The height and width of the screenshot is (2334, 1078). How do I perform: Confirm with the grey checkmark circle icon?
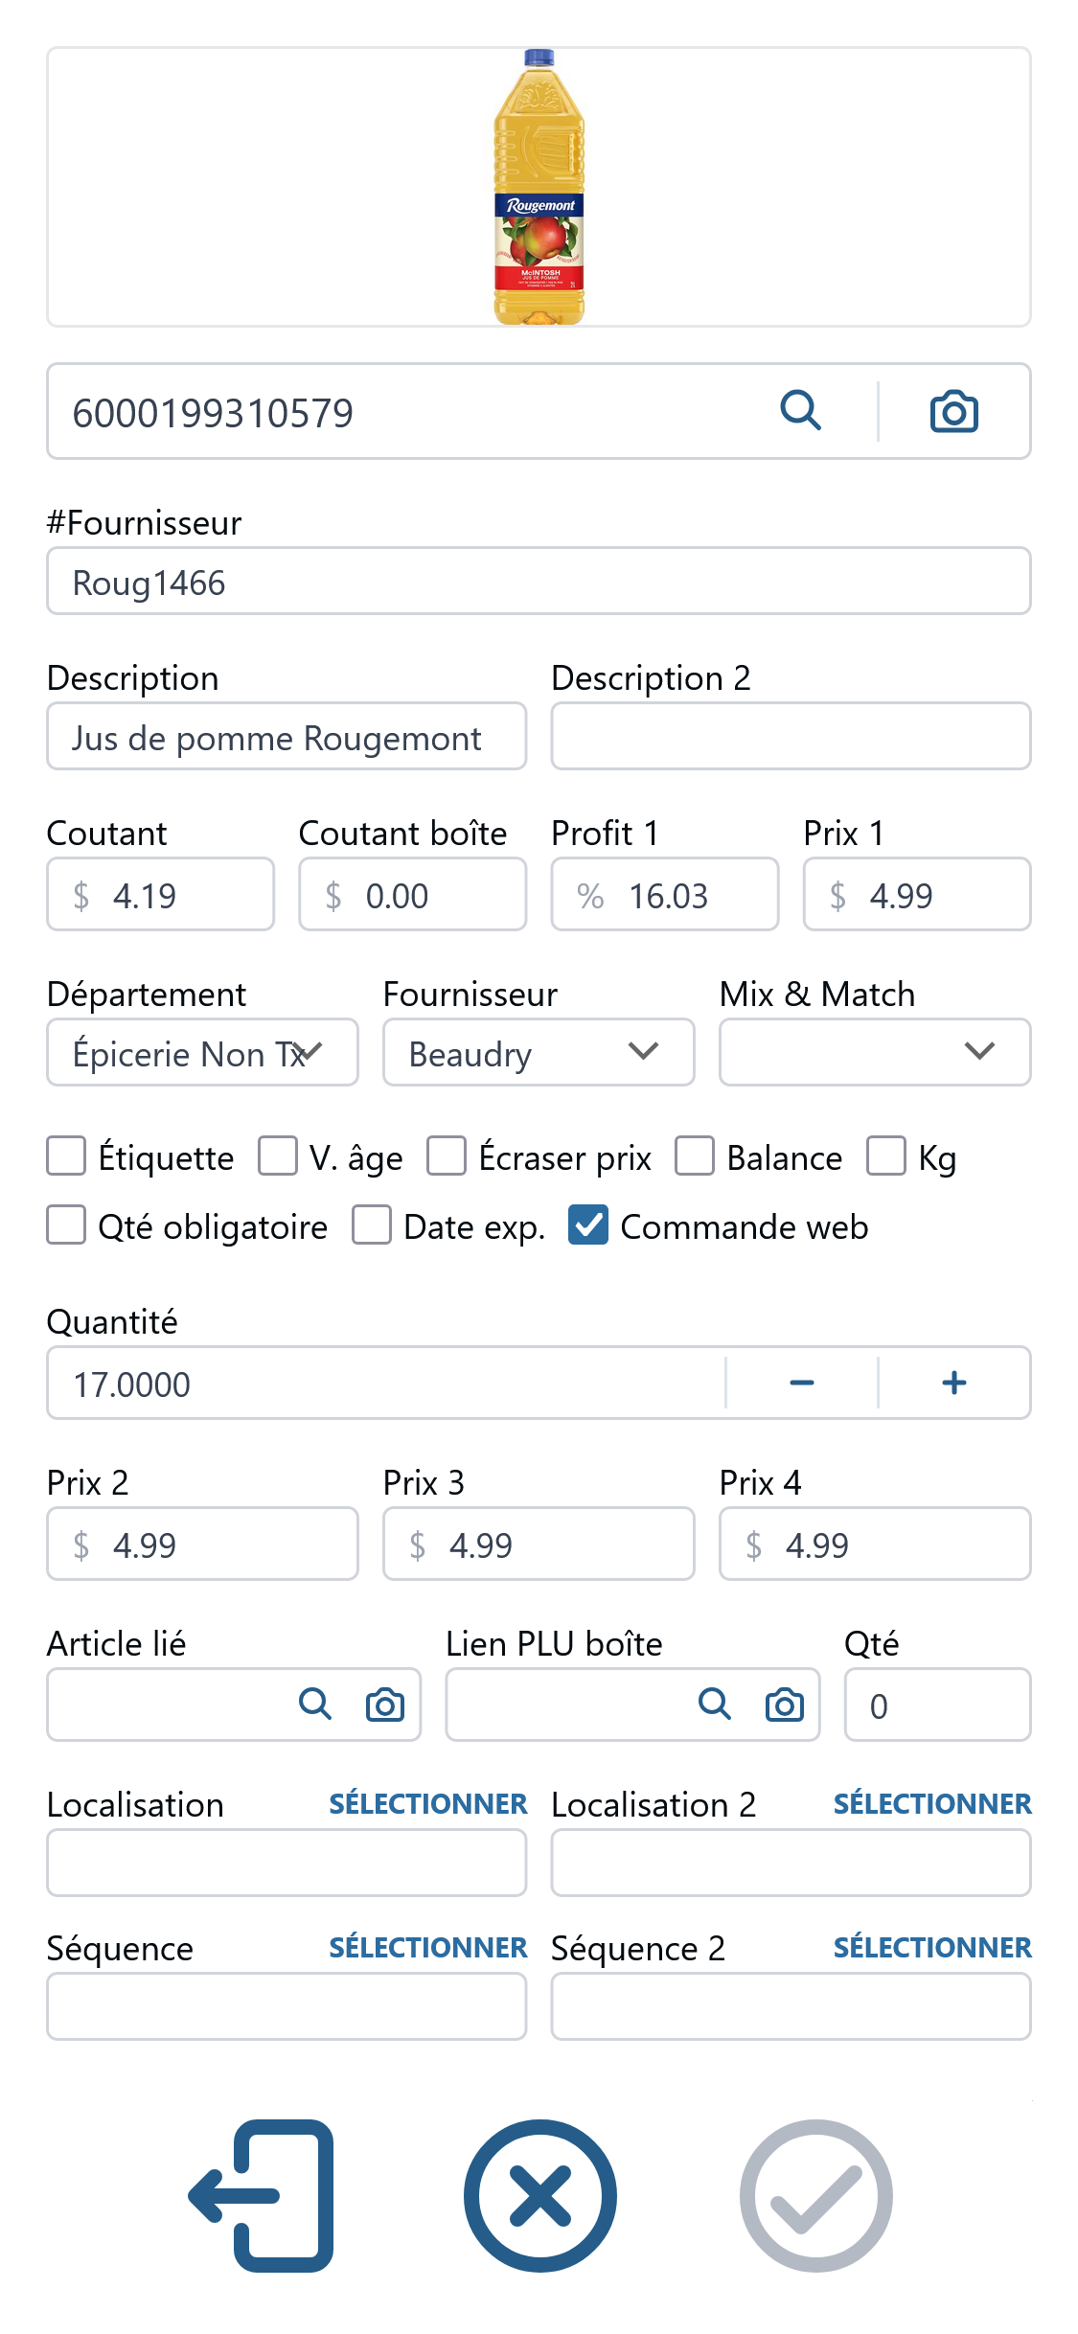815,2195
